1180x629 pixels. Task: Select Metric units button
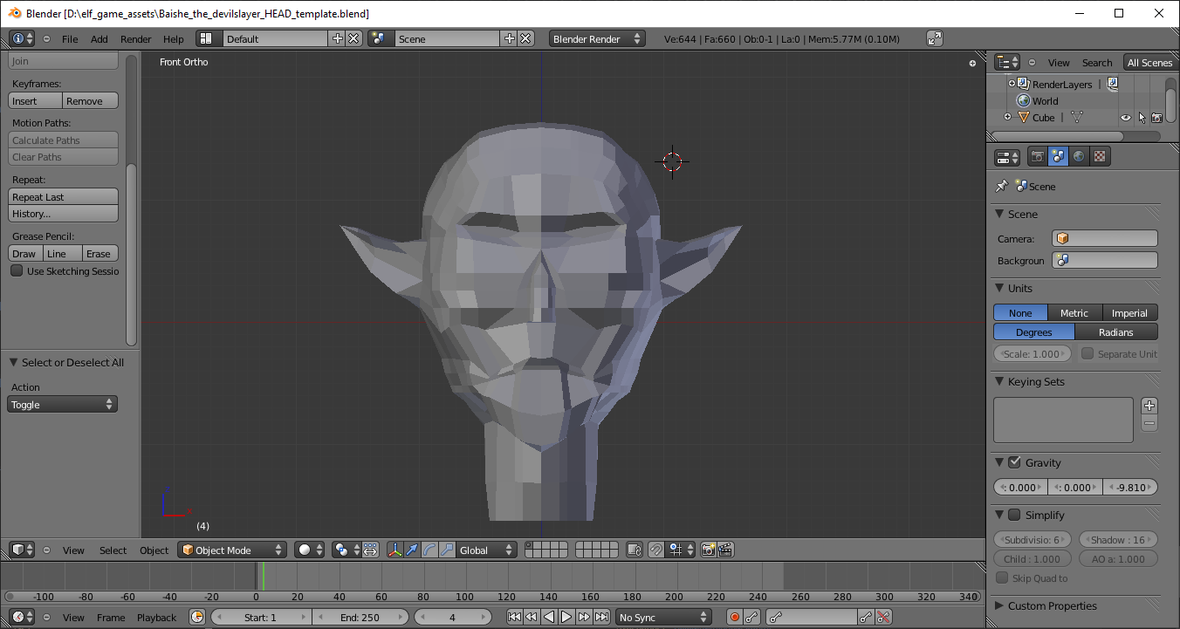tap(1074, 313)
